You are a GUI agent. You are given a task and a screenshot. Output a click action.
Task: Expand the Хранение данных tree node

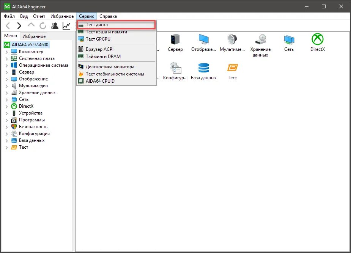(6, 93)
